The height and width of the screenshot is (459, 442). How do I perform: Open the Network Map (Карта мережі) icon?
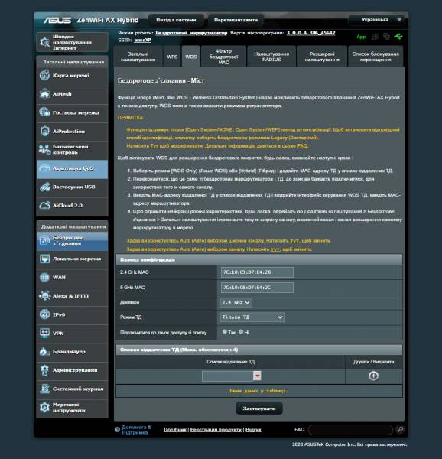[45, 76]
